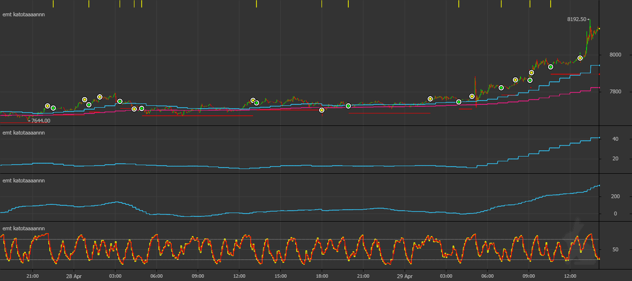Click the 20 value on indicator scale

[616, 158]
